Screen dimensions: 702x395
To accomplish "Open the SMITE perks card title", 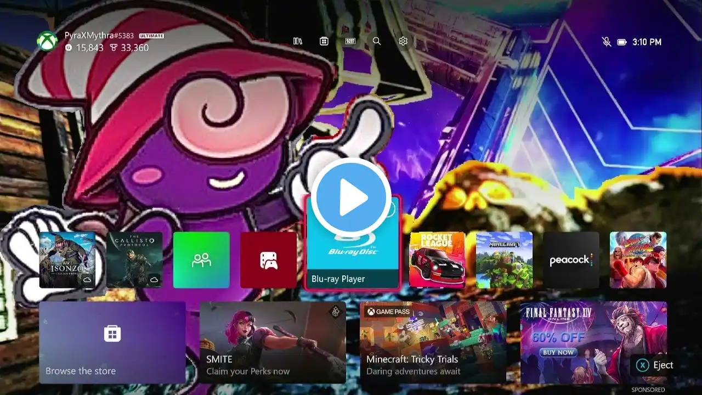I will click(219, 359).
